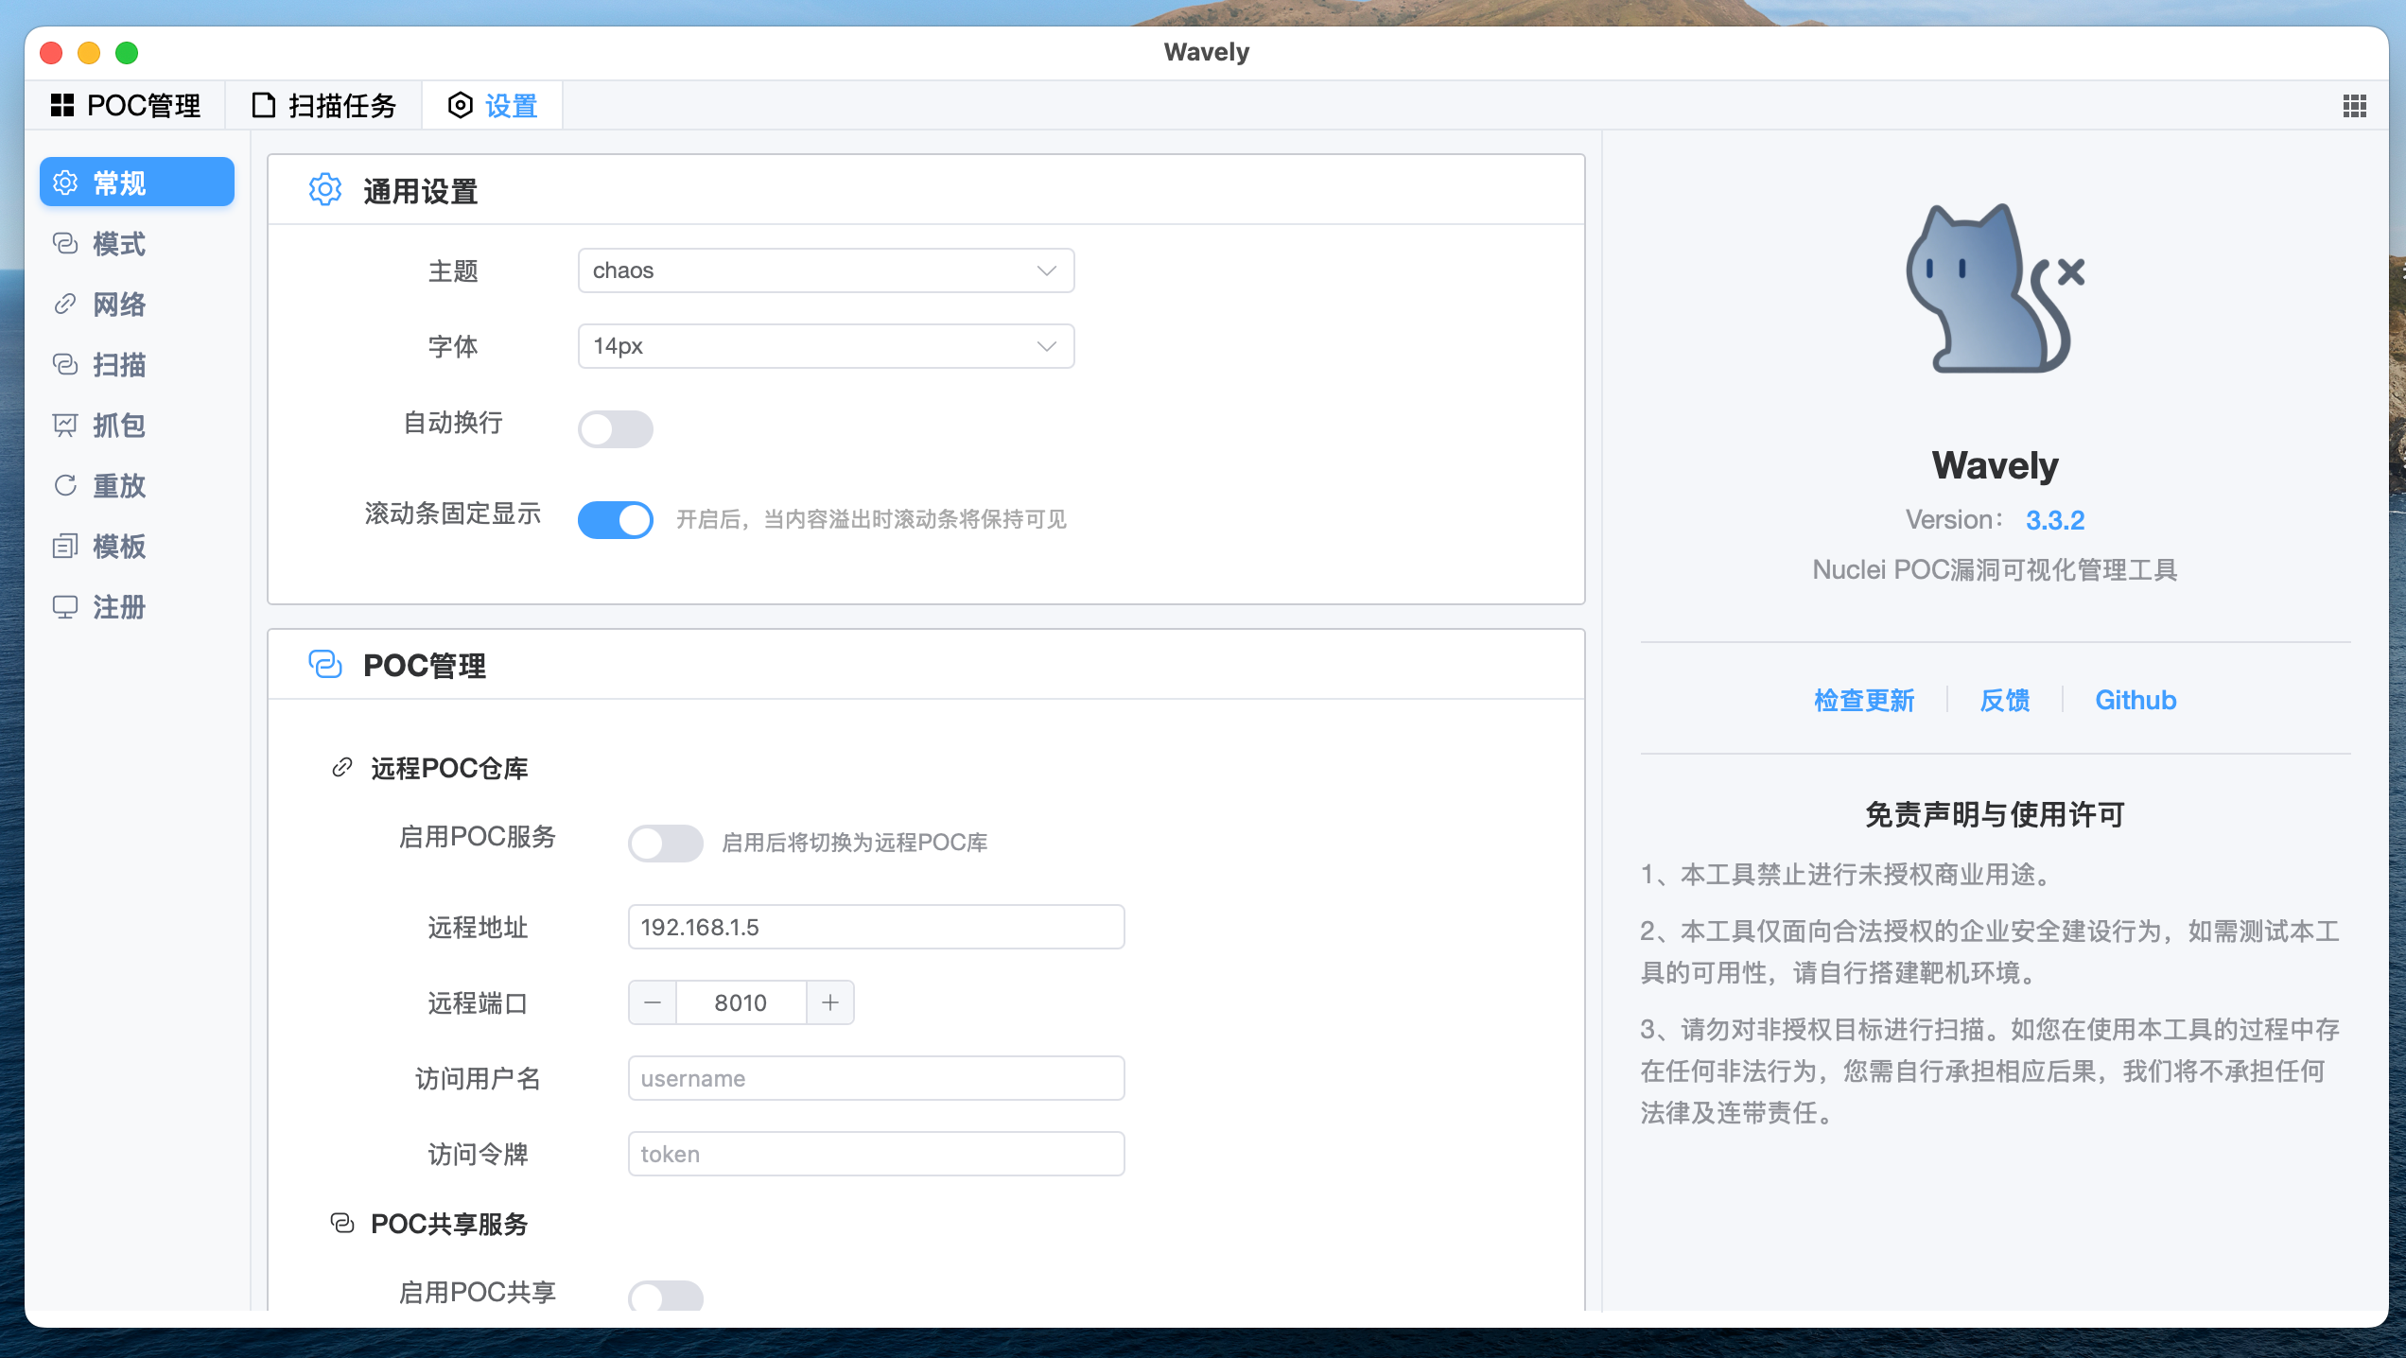Select 常规 in the settings sidebar
Screen dimensions: 2406x1358
point(137,182)
